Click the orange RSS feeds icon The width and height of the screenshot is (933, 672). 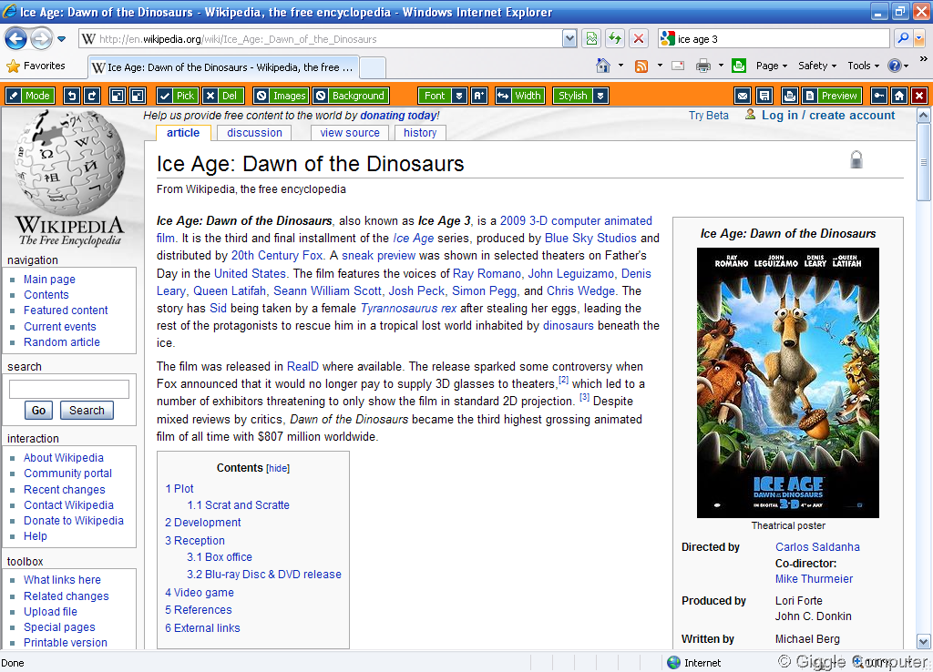pos(641,66)
